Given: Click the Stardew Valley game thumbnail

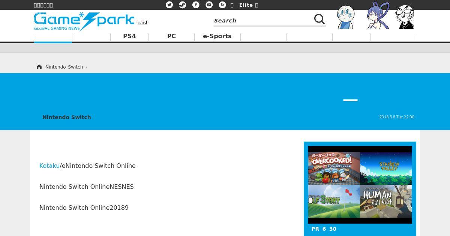Looking at the screenshot, I should point(386,168).
